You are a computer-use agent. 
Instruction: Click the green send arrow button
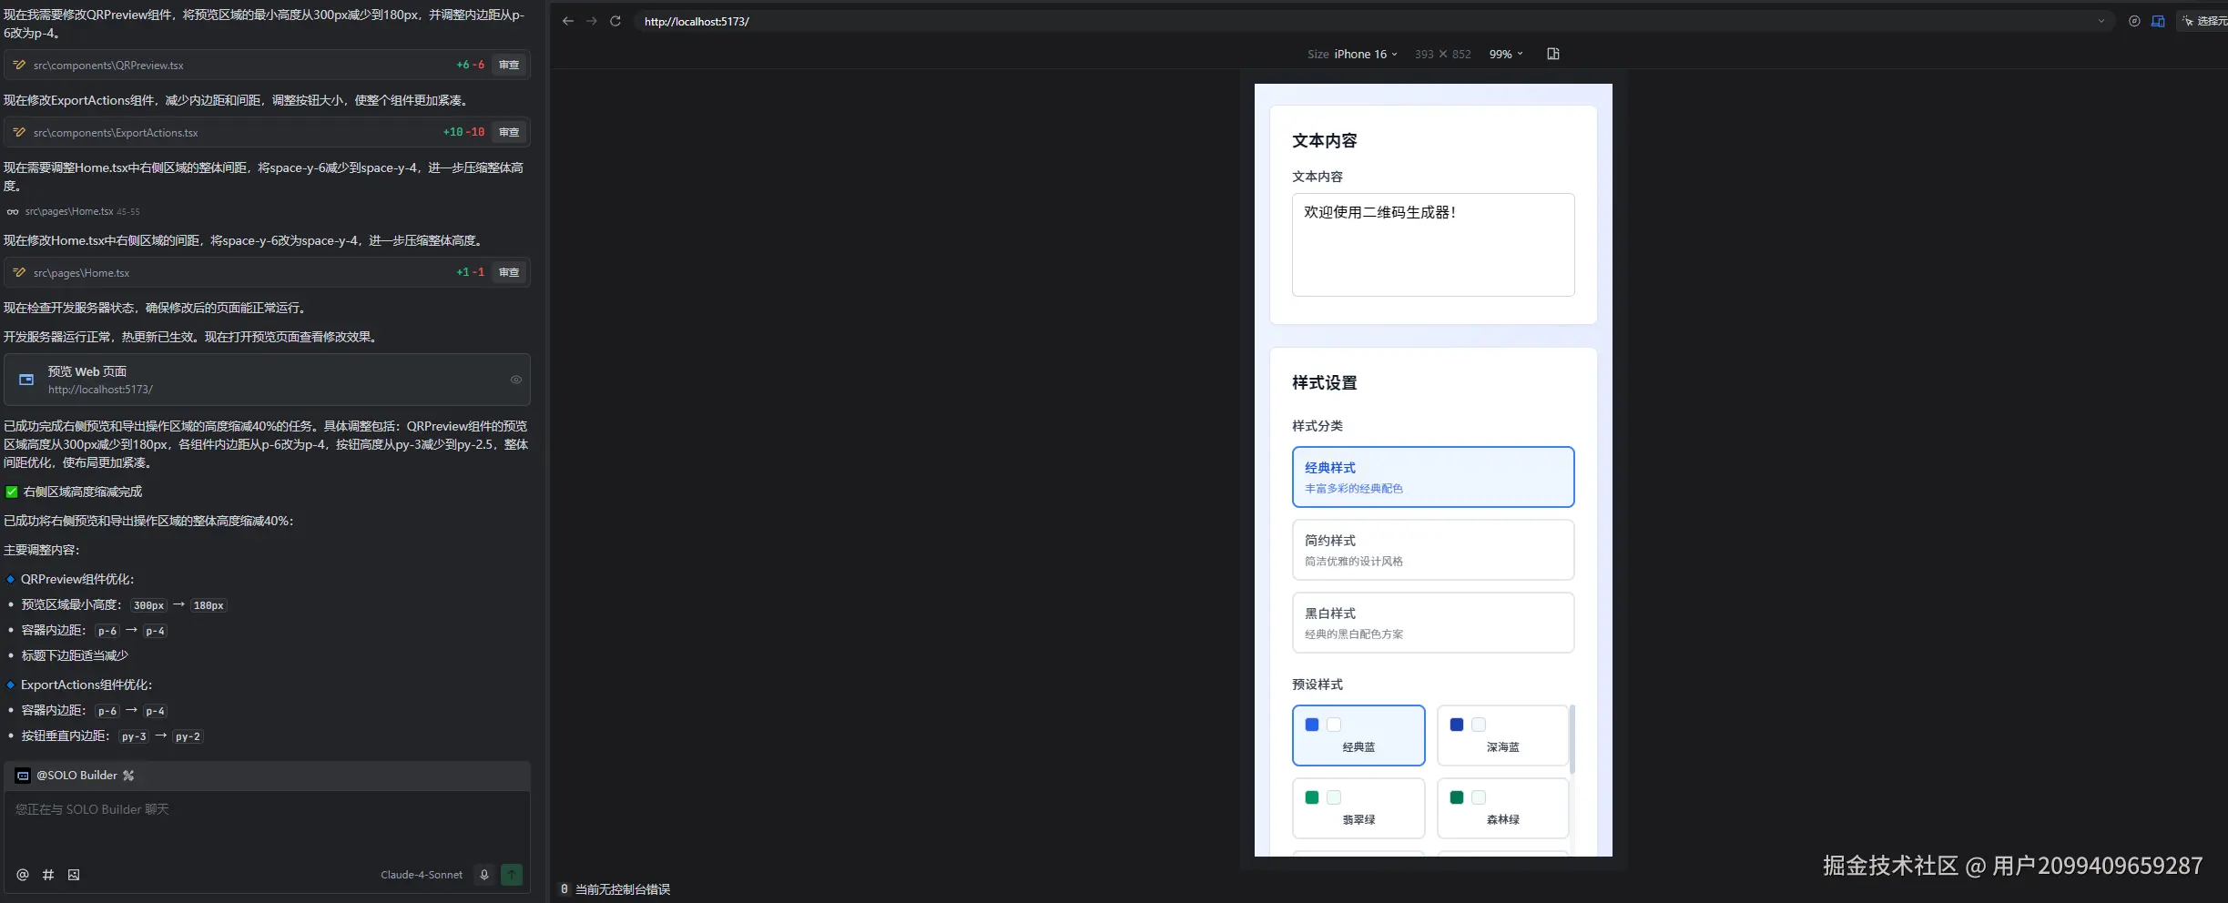pyautogui.click(x=512, y=875)
